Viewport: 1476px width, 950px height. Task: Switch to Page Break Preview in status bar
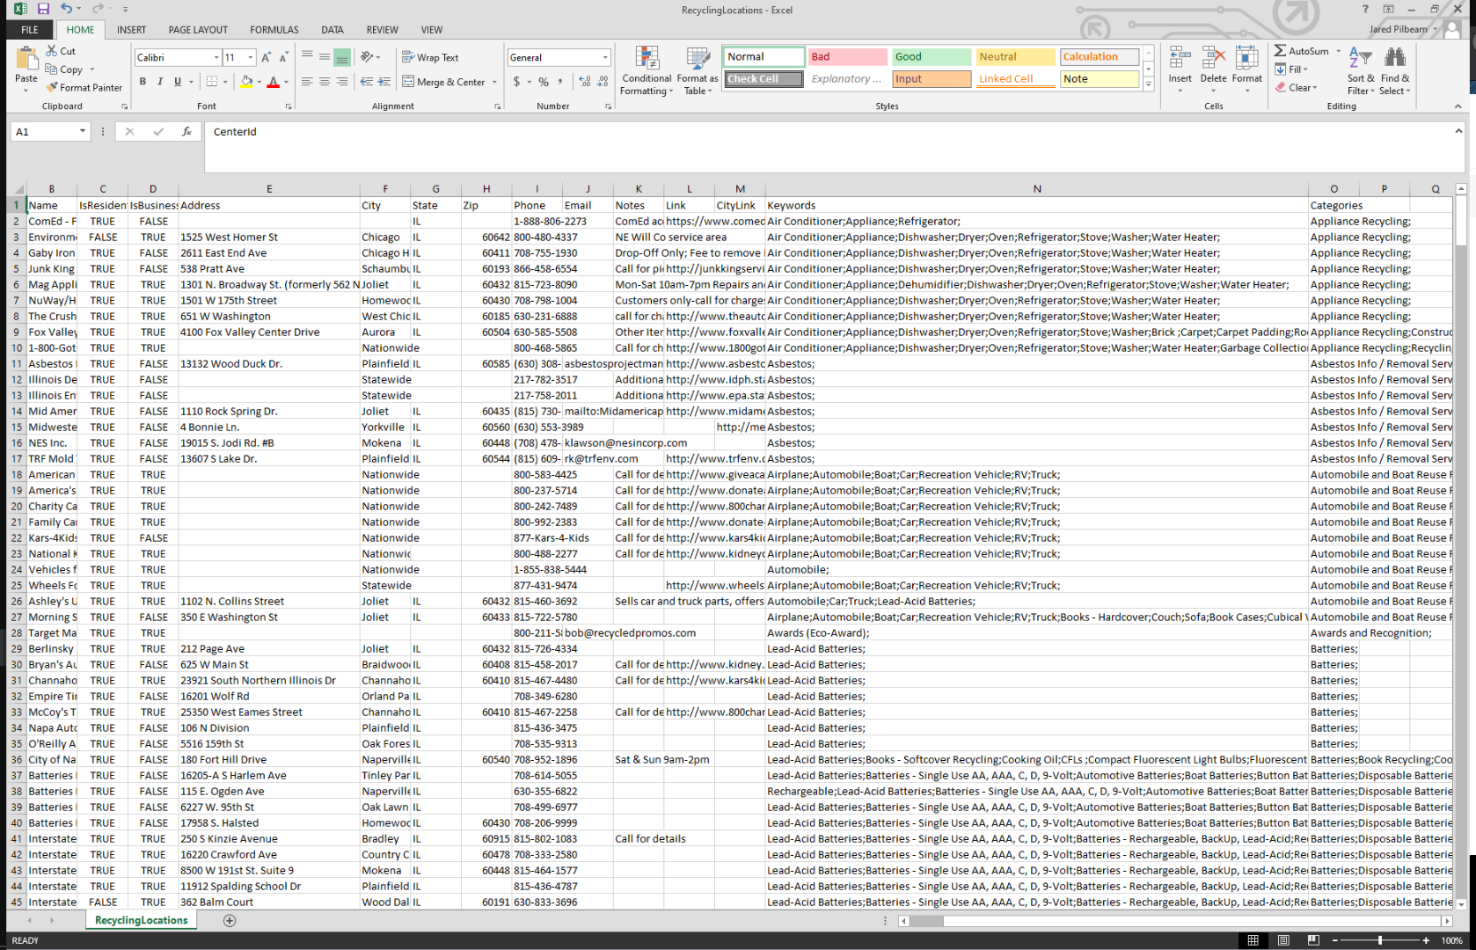1313,940
